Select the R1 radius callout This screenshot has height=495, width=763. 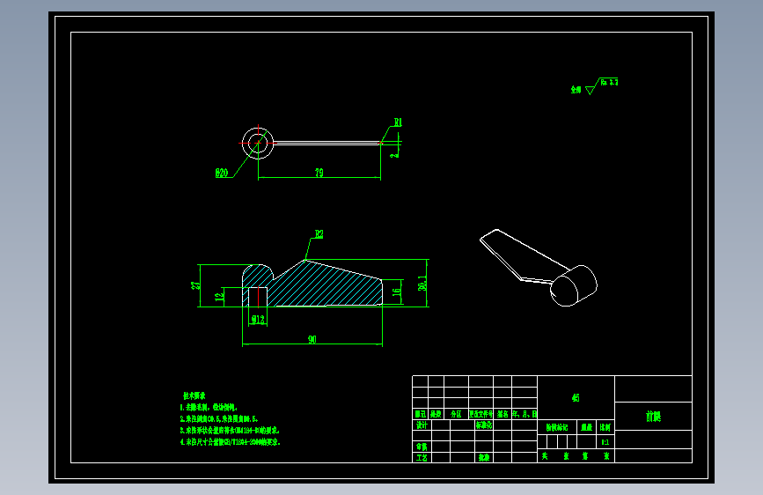point(398,122)
